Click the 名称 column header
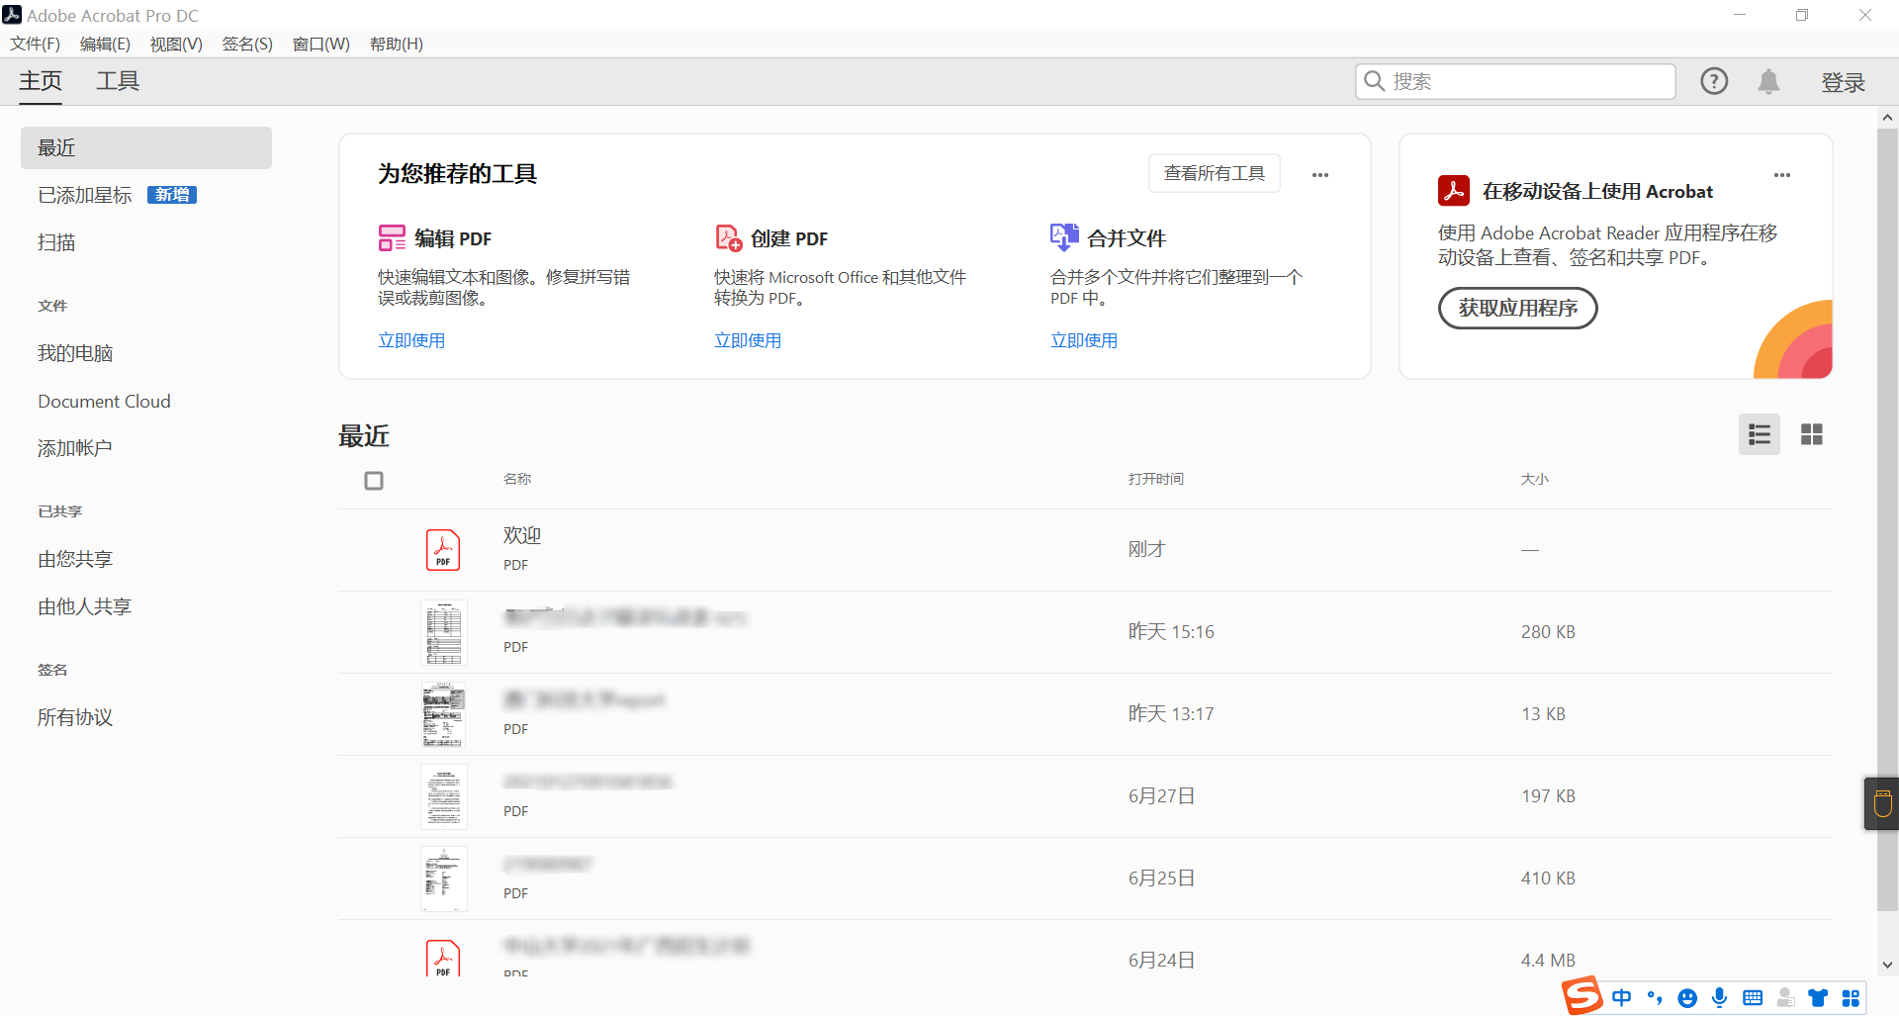This screenshot has height=1016, width=1899. 517,479
